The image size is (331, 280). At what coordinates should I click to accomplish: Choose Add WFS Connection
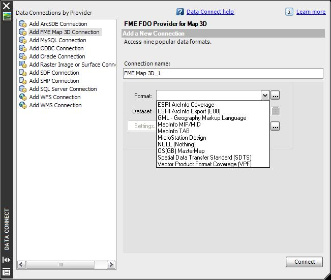click(55, 97)
